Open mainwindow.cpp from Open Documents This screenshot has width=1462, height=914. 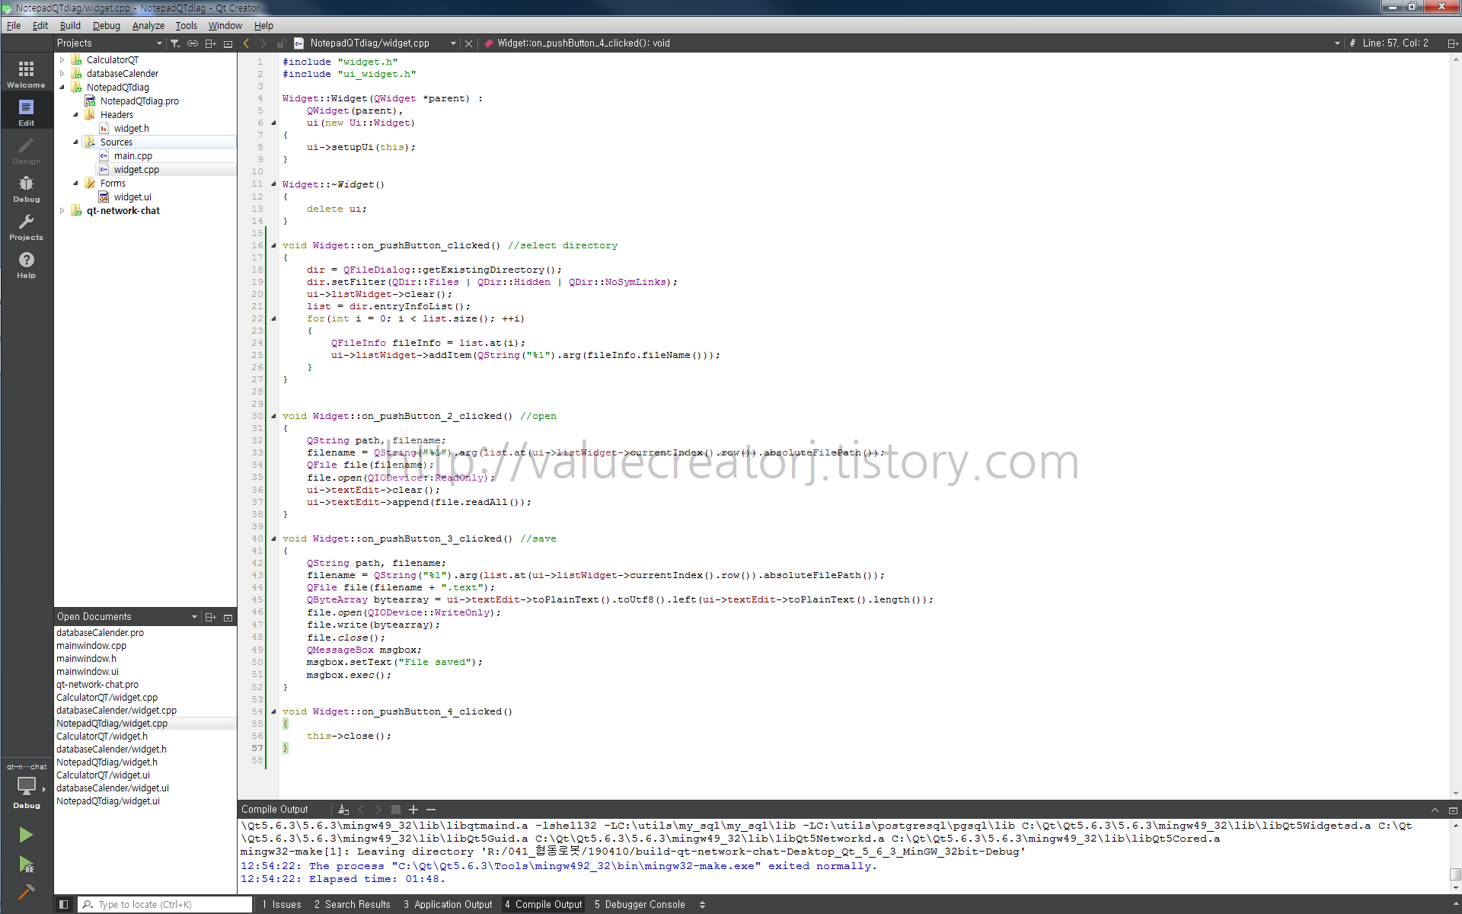pos(91,646)
